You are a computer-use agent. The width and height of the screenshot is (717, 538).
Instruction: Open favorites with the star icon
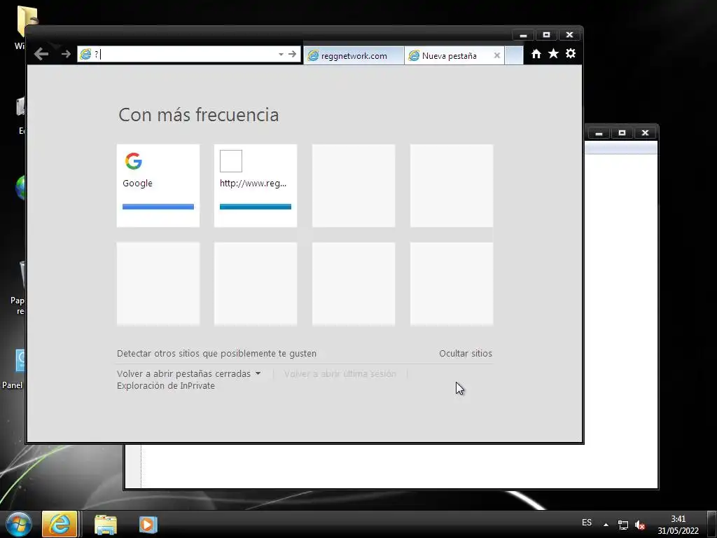(x=553, y=53)
